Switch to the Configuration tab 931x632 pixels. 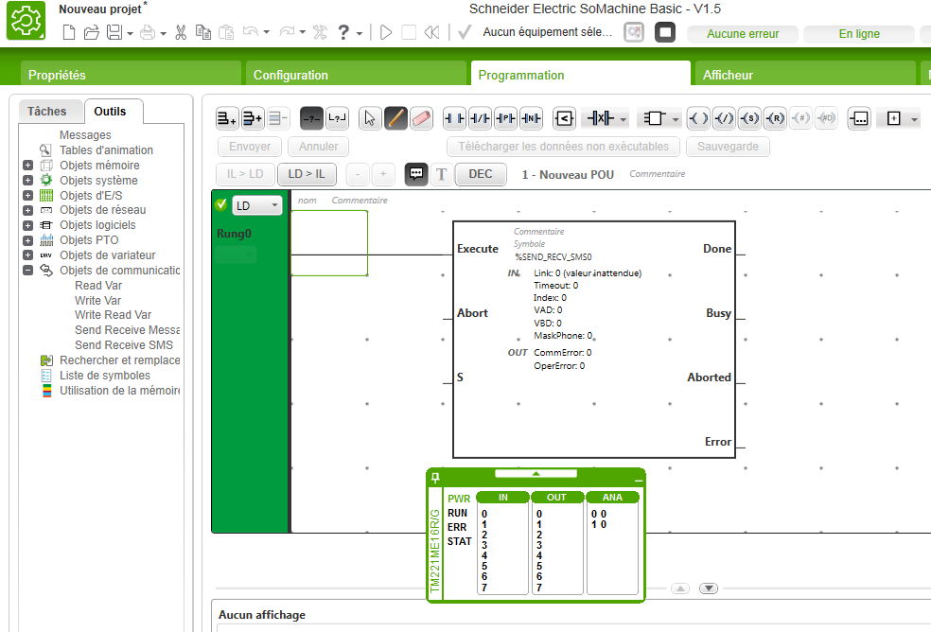290,75
